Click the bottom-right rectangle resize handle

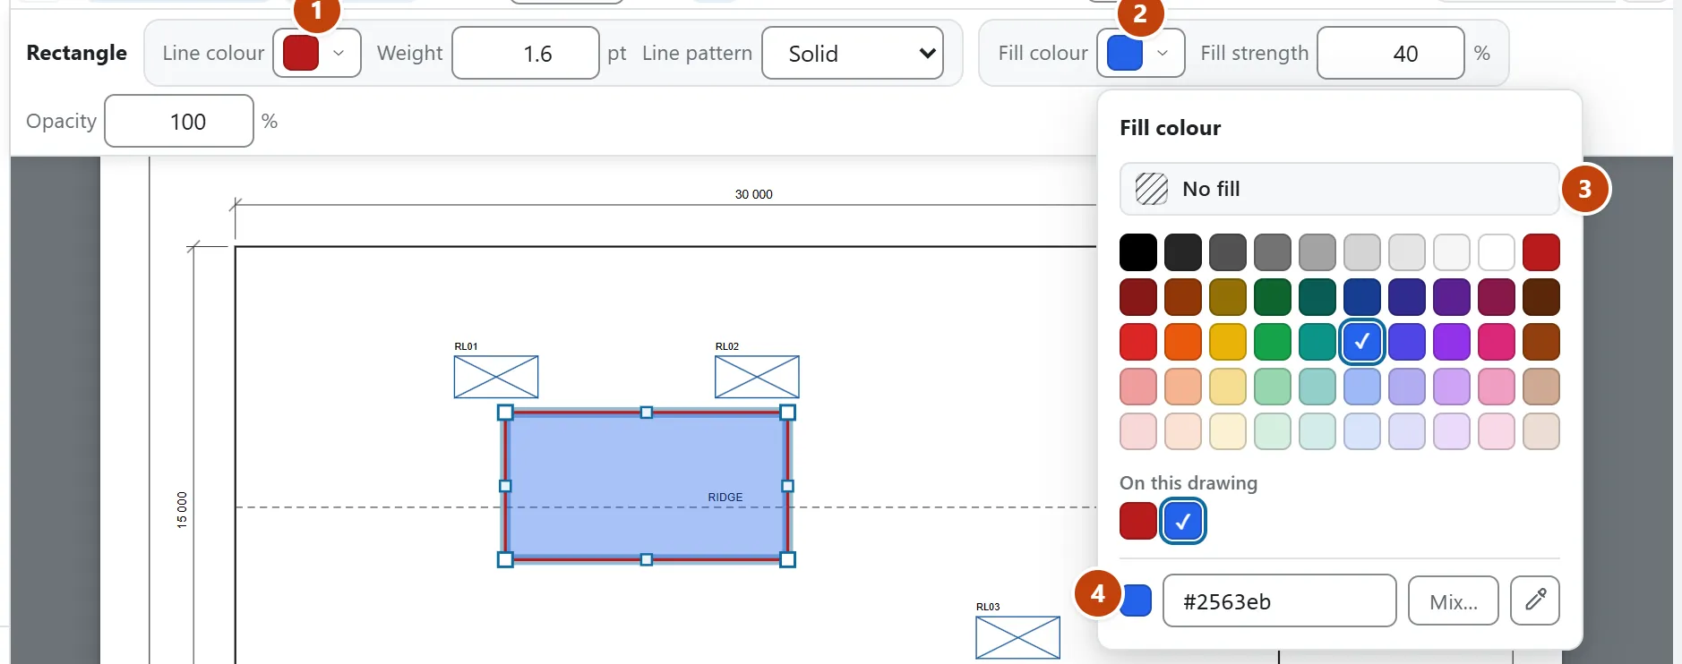788,559
